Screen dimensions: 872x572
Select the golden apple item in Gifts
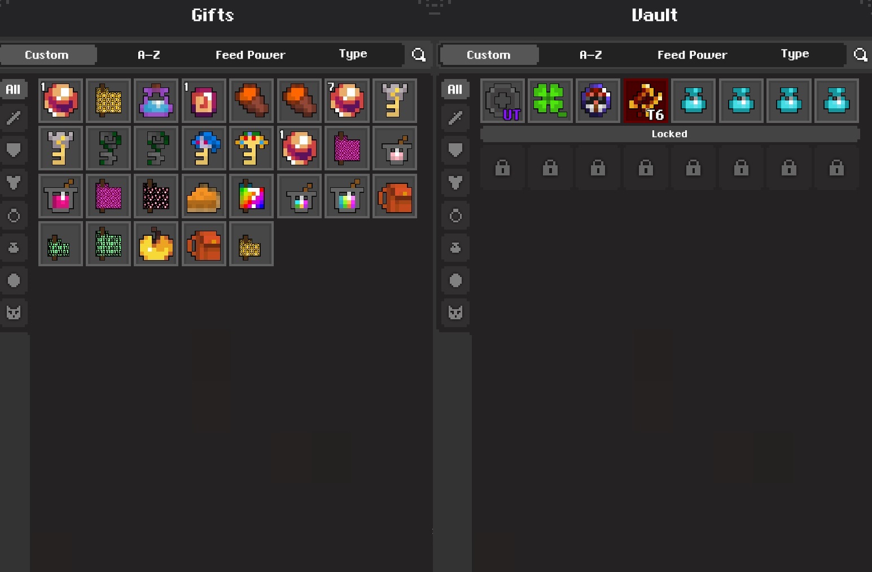click(x=156, y=244)
